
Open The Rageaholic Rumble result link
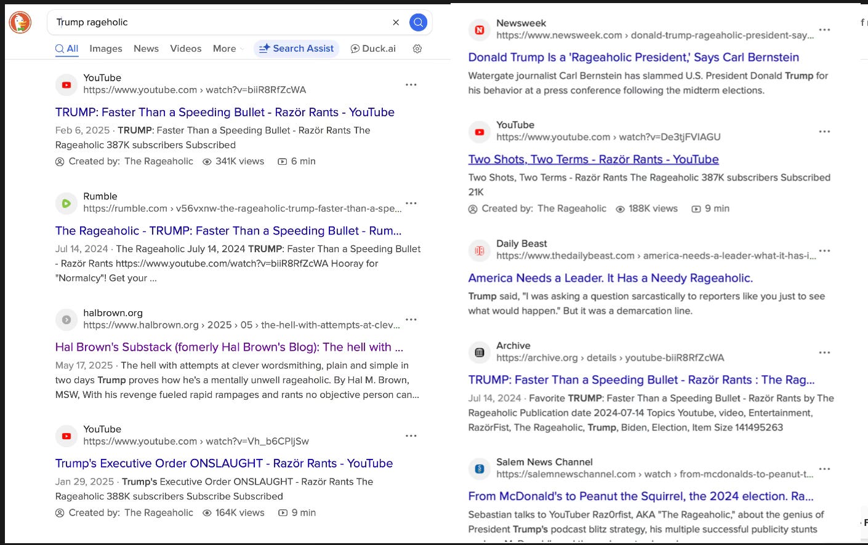(228, 231)
